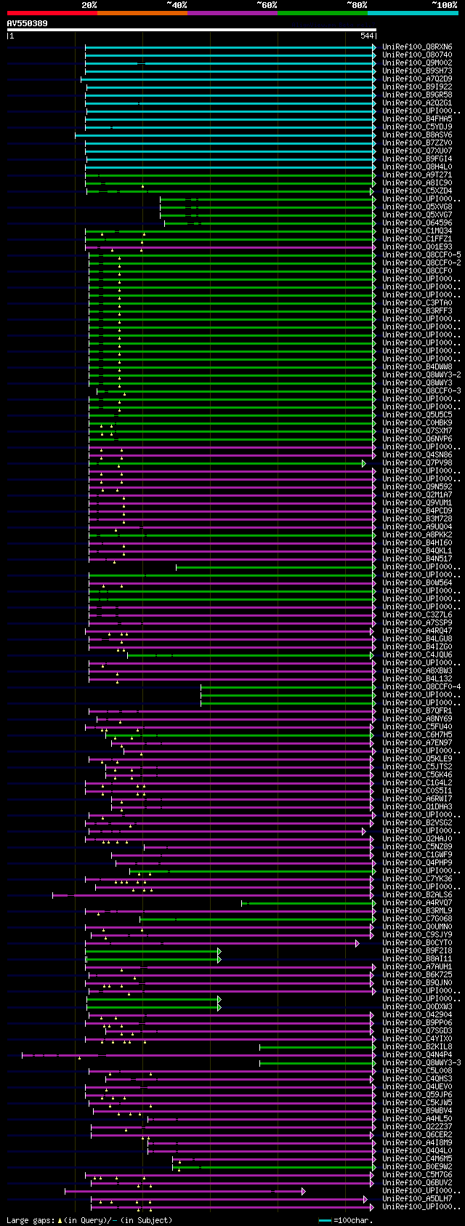465x1226 pixels.
Task: Select hit UniRef100_A5DLH7
Action: pyautogui.click(x=417, y=1198)
